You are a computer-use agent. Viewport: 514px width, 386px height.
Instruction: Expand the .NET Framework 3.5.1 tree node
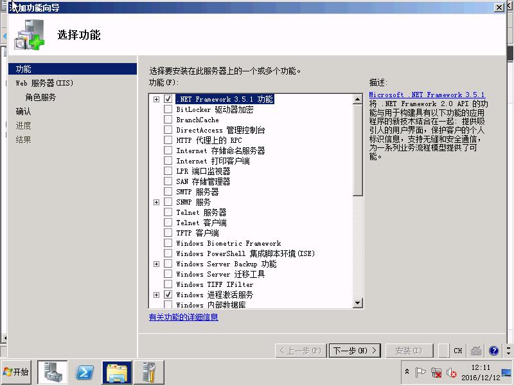click(x=156, y=99)
